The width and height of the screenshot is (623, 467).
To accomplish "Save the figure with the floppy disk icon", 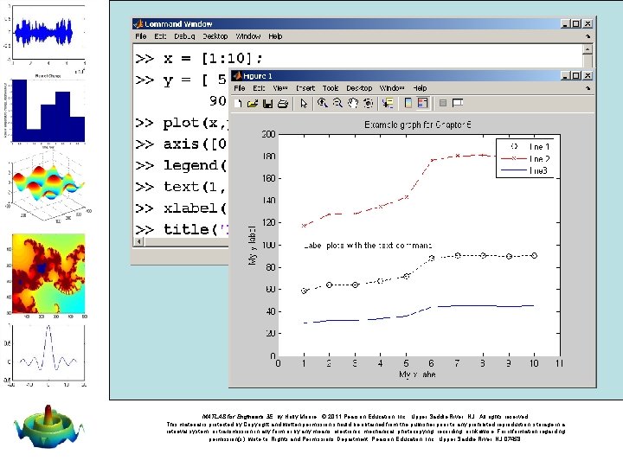I will point(267,104).
